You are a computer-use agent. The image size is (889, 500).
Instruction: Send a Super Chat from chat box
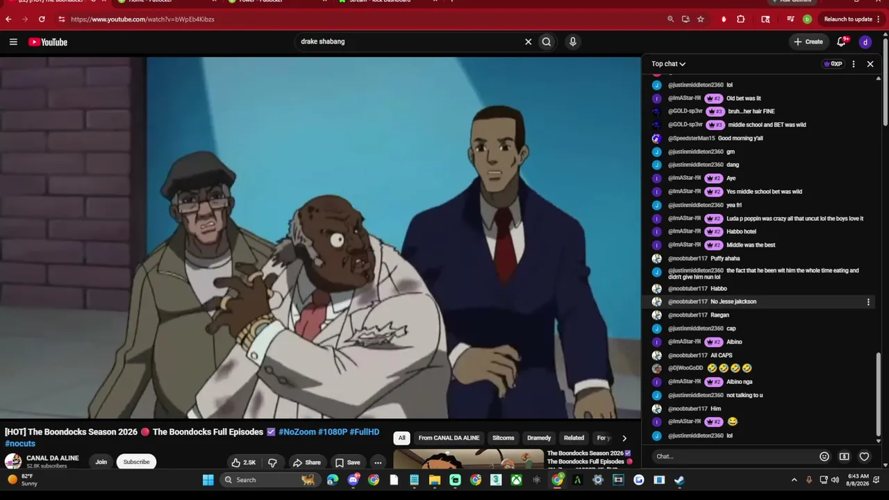tap(845, 456)
